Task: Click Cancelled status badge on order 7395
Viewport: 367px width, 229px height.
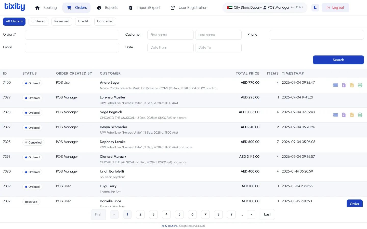Action: click(x=33, y=142)
